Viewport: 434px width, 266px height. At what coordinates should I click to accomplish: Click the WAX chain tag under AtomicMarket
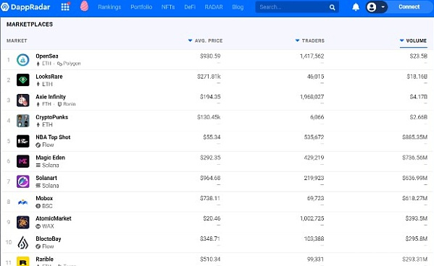(45, 226)
